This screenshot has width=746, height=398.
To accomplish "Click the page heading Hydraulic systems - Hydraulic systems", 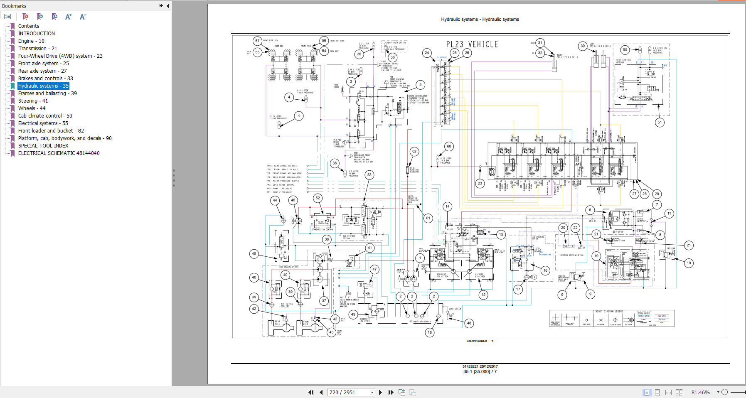I will click(480, 19).
